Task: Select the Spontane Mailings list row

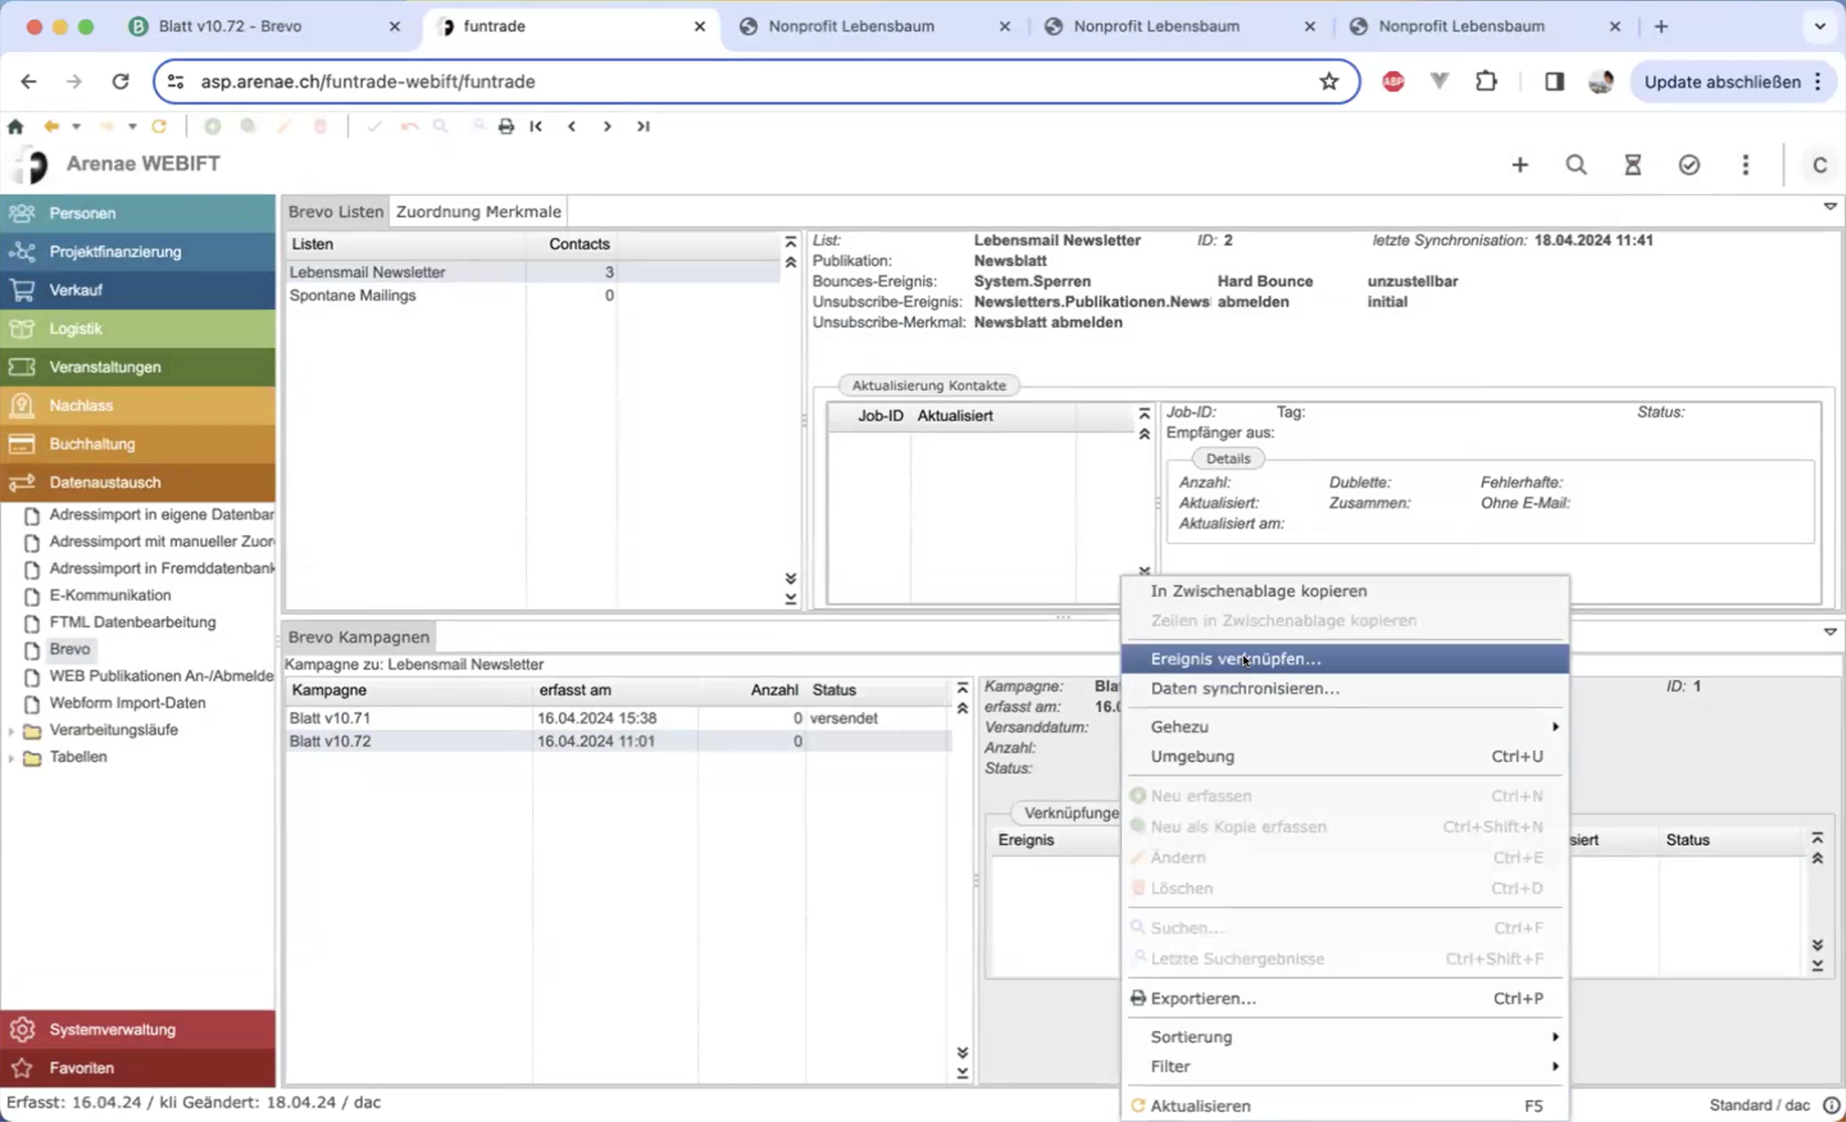Action: point(353,295)
